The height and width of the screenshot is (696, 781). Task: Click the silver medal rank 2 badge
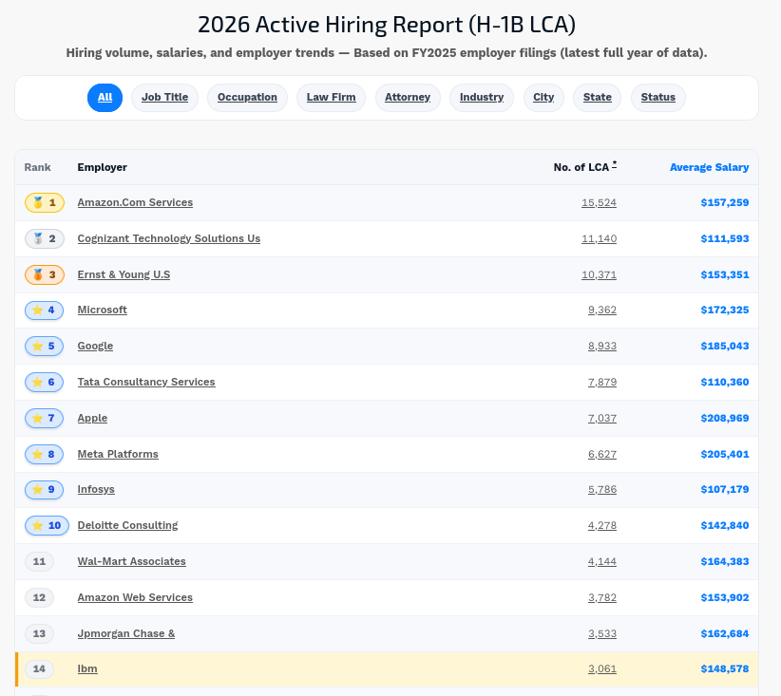pyautogui.click(x=45, y=238)
